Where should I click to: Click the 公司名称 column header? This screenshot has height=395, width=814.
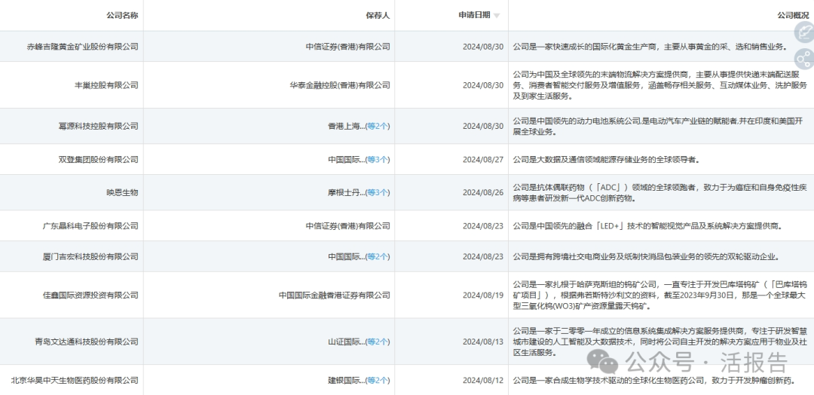tap(123, 15)
